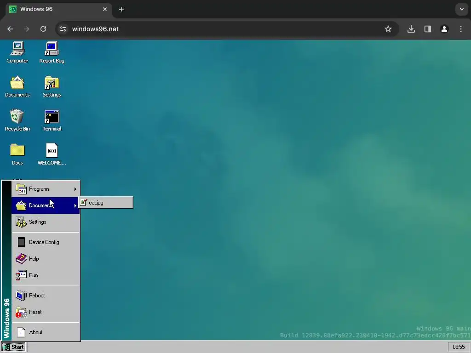Click the About info page icon
Image resolution: width=471 pixels, height=353 pixels.
[x=21, y=332]
